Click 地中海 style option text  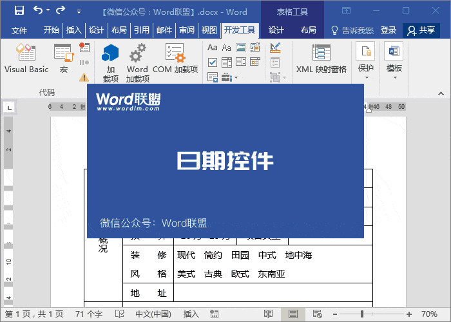coord(298,255)
